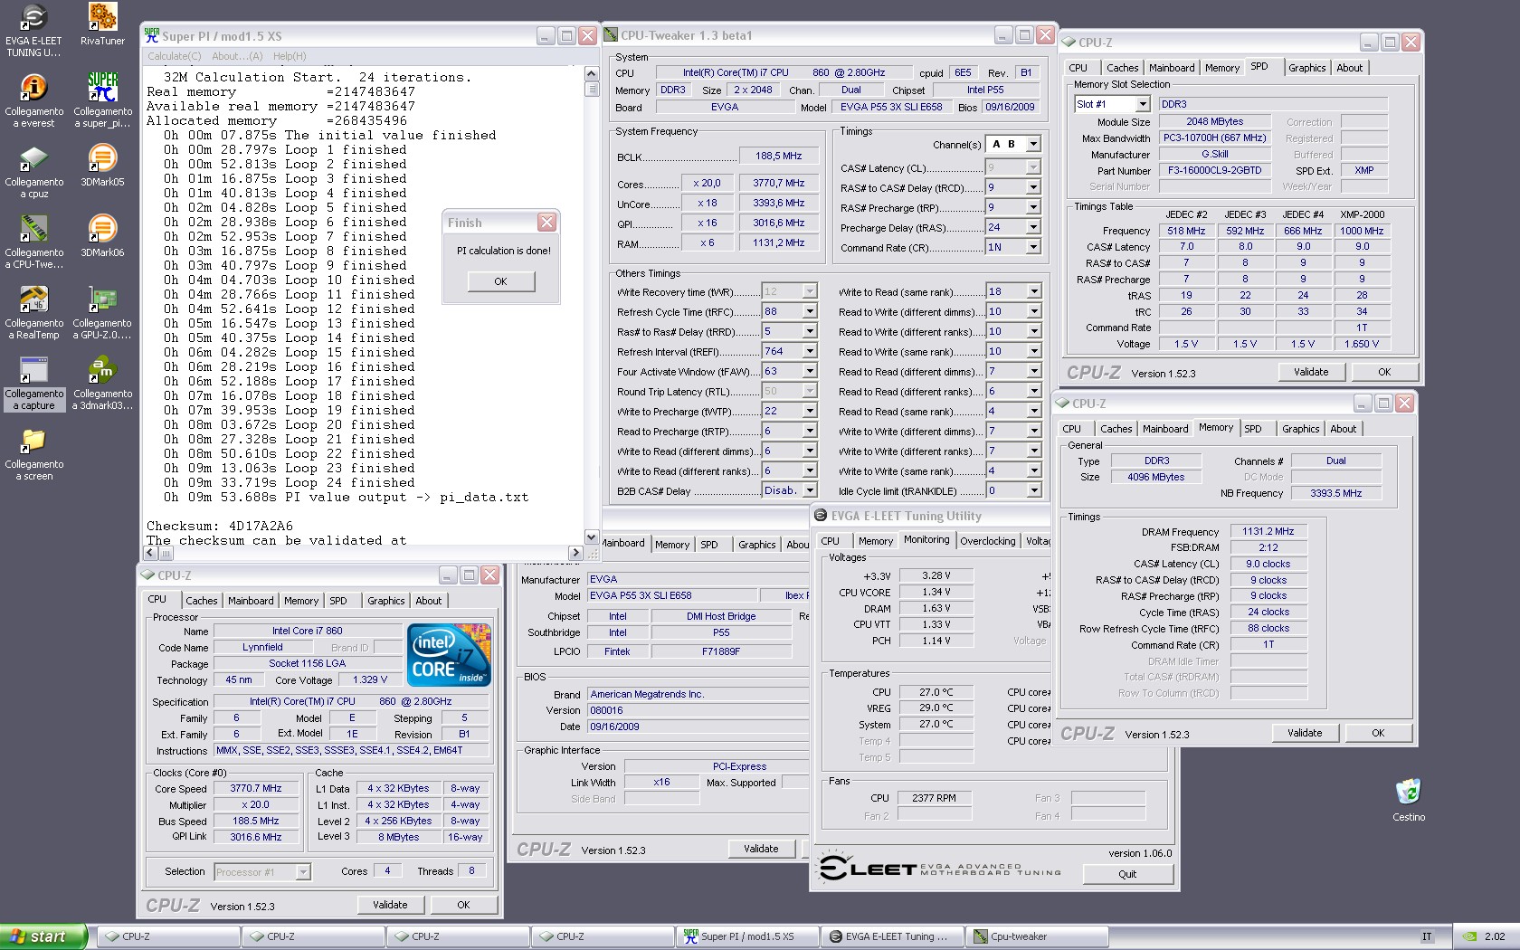The image size is (1520, 950).
Task: Switch to Graphics tab in SPD CPU-Z window
Action: (1306, 68)
